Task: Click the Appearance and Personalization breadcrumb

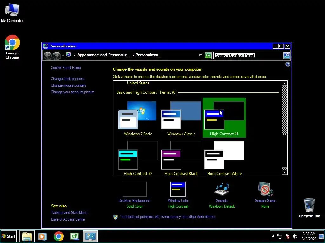Action: tap(104, 55)
